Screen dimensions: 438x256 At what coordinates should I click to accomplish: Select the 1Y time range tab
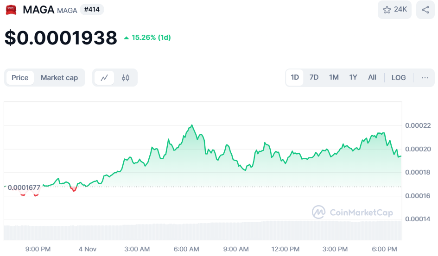point(353,78)
